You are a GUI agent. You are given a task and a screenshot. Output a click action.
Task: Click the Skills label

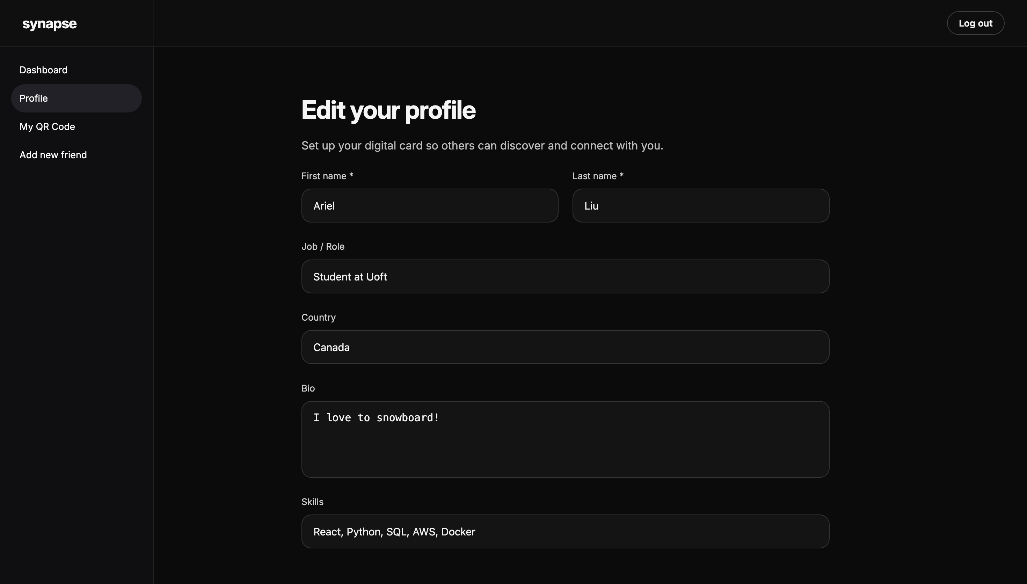click(x=312, y=502)
